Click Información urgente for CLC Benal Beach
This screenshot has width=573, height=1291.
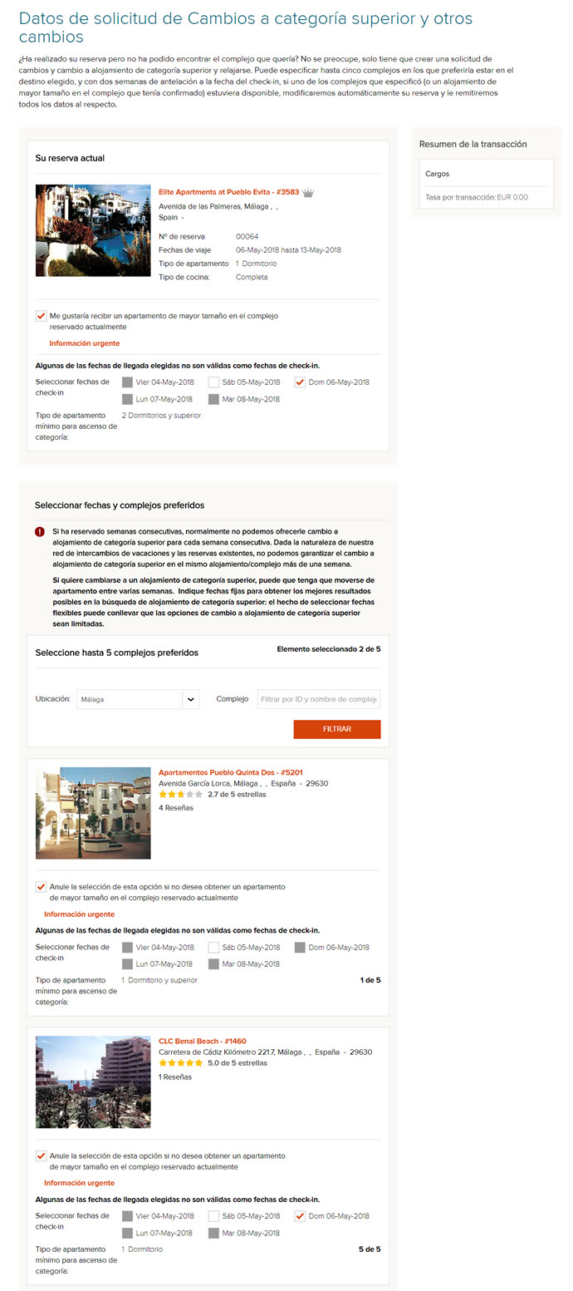[80, 1183]
